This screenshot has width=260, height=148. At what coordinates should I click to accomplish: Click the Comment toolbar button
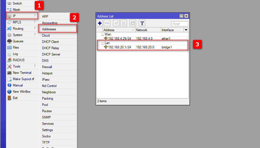pyautogui.click(x=132, y=23)
